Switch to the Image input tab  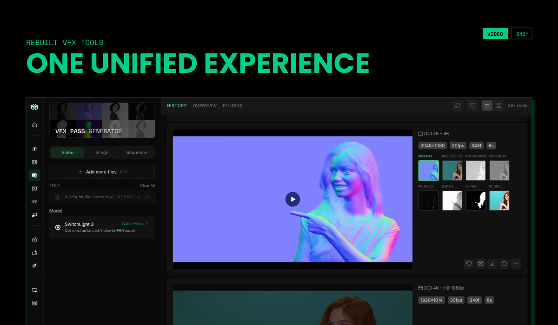click(x=102, y=152)
